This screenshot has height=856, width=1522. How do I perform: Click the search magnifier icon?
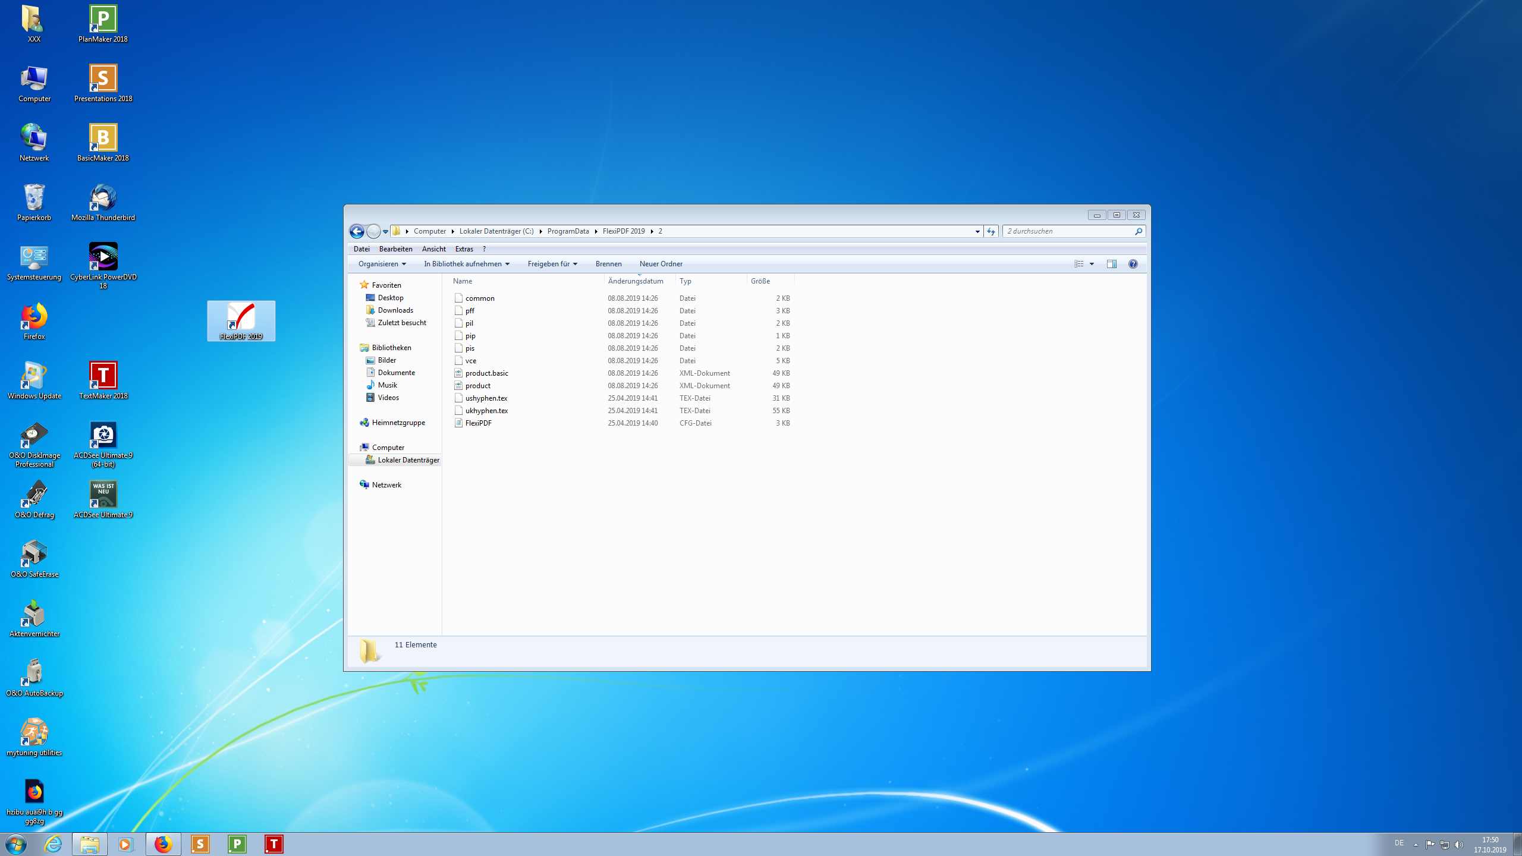pyautogui.click(x=1138, y=231)
